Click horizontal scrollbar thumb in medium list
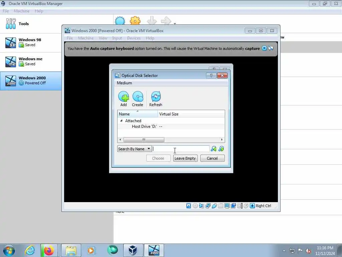This screenshot has width=342, height=257. [144, 140]
